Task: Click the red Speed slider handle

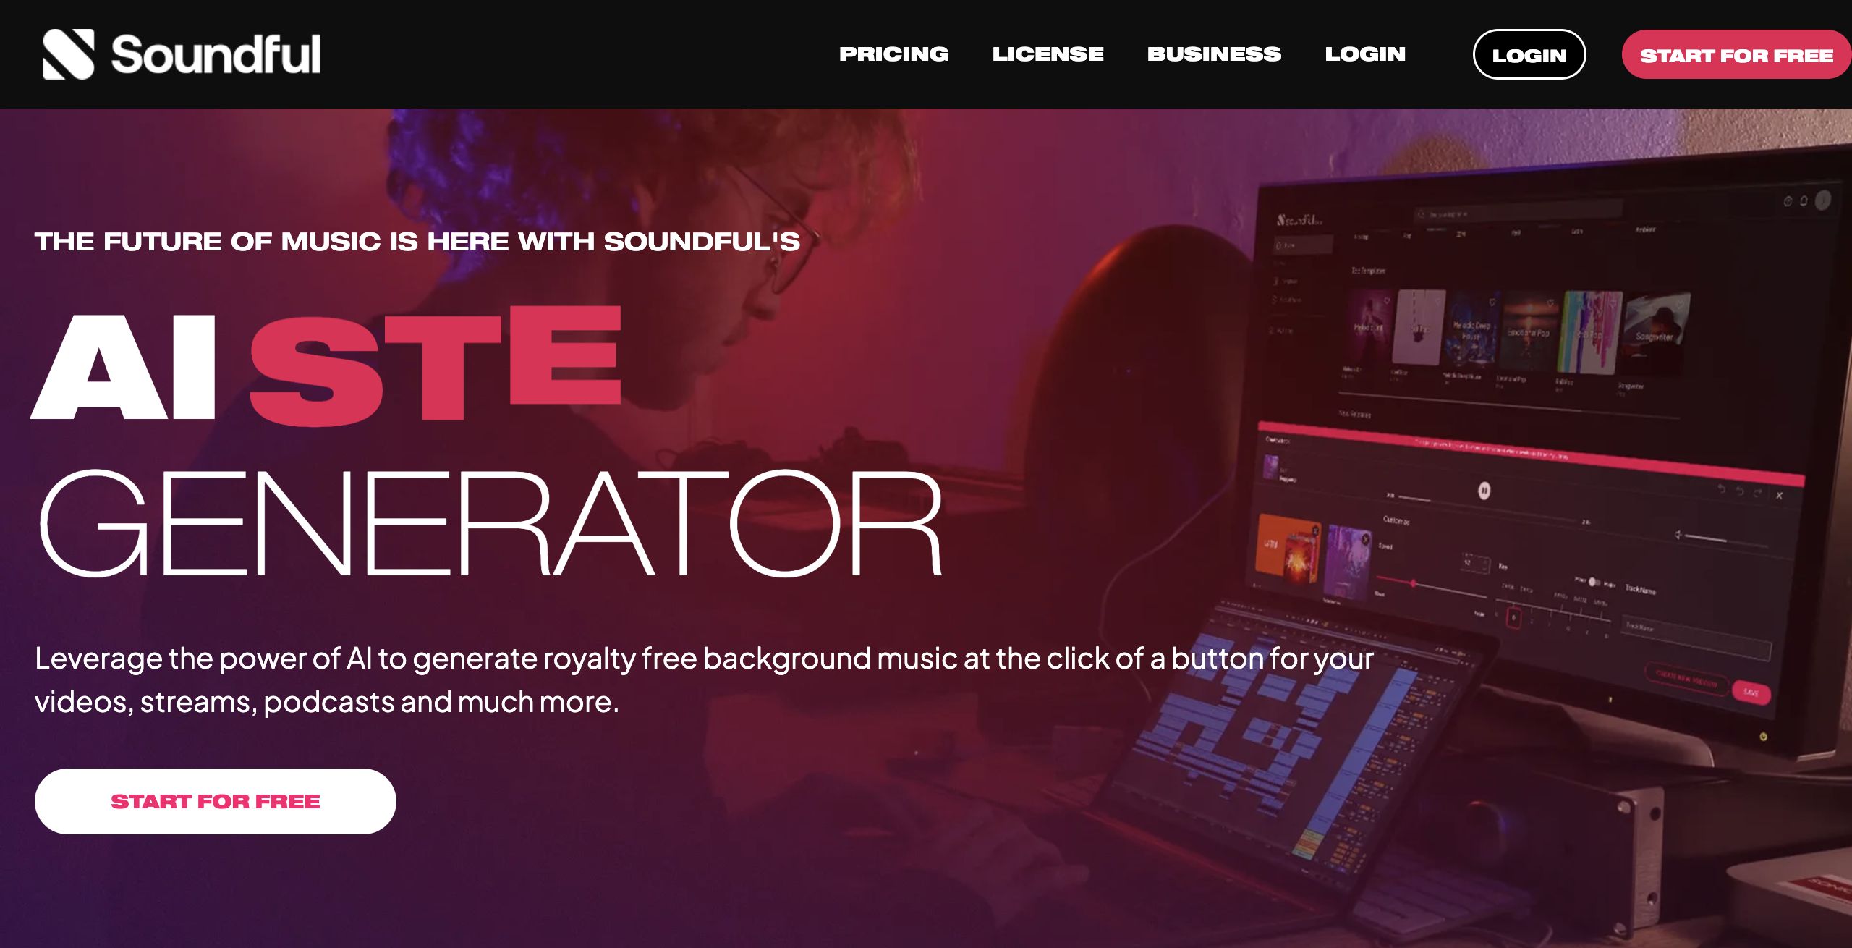Action: [1413, 583]
